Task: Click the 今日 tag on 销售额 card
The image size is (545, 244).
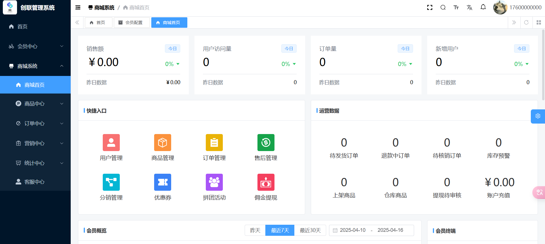Action: click(173, 48)
